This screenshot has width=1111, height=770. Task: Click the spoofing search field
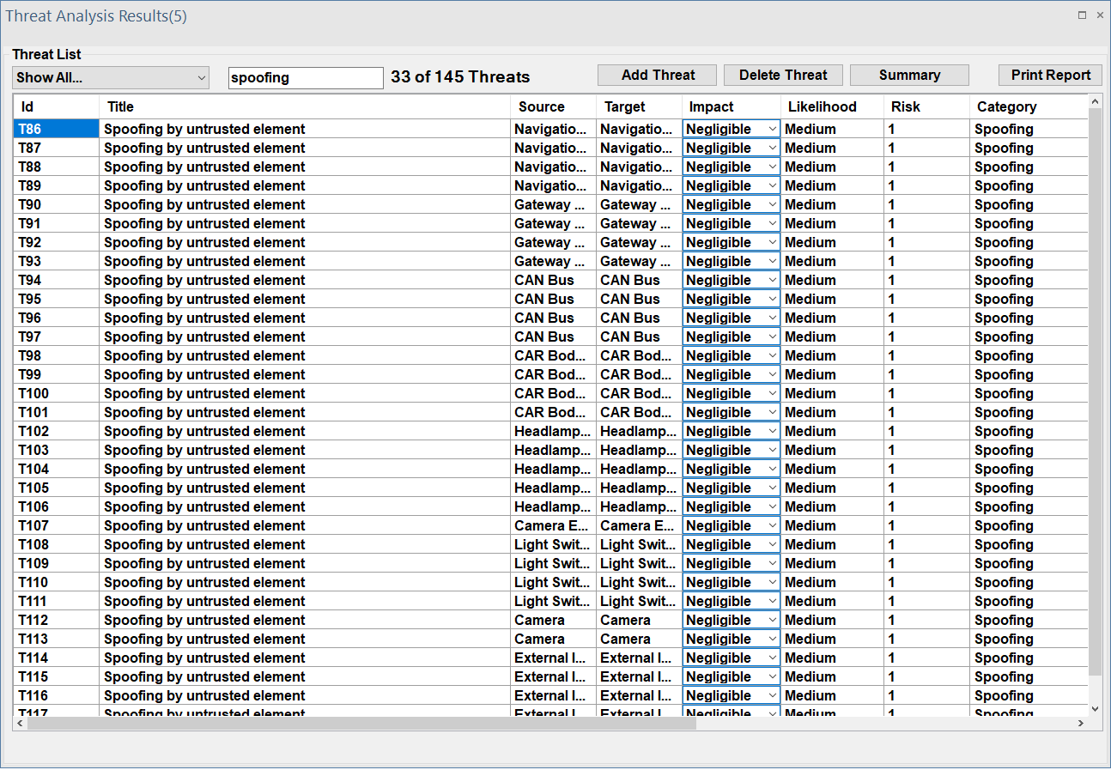(305, 78)
